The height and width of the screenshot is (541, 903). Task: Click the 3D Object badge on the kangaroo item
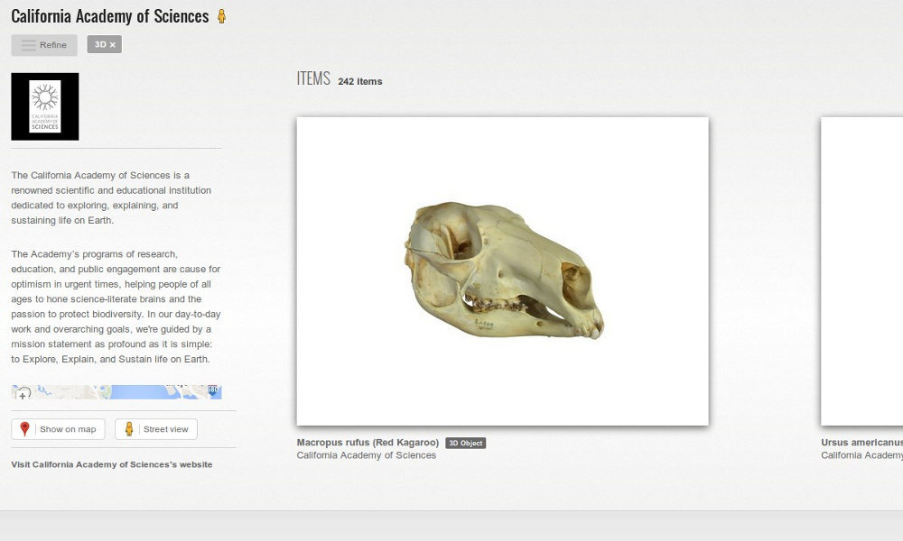coord(465,443)
